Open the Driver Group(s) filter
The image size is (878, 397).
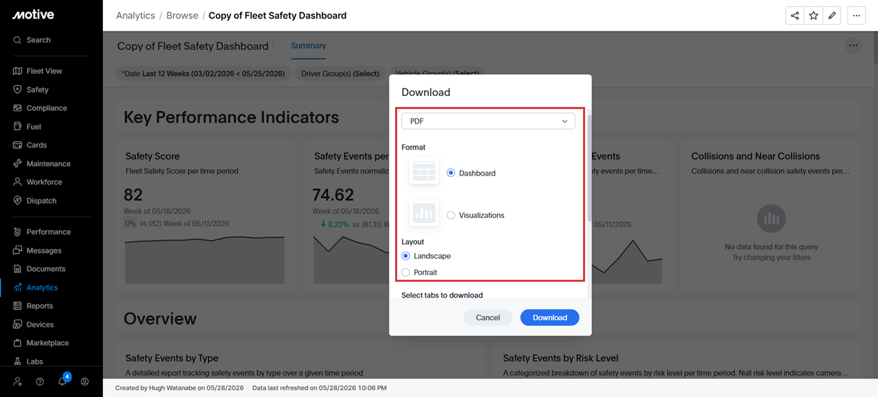[x=341, y=73]
